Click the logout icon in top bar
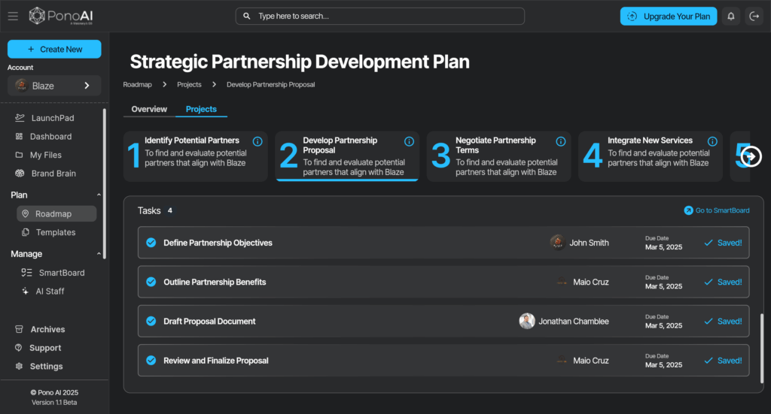This screenshot has height=414, width=771. click(753, 16)
